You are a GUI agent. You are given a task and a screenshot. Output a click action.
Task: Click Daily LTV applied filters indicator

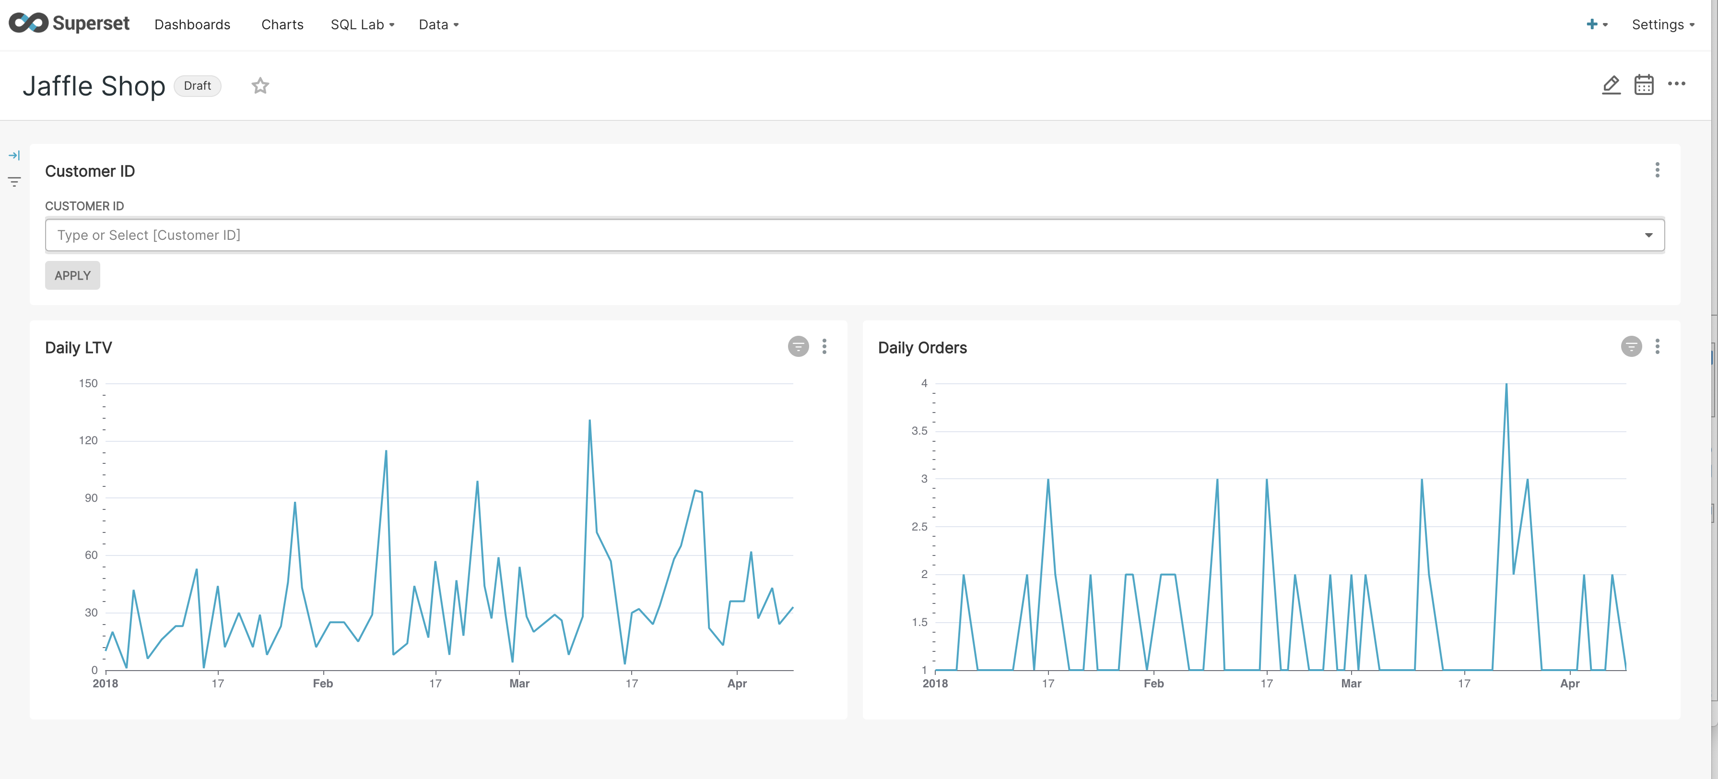pos(798,346)
